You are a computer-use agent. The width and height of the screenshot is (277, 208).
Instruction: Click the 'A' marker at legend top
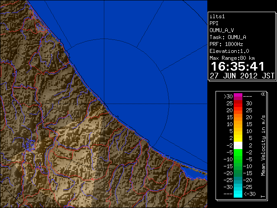(263, 94)
